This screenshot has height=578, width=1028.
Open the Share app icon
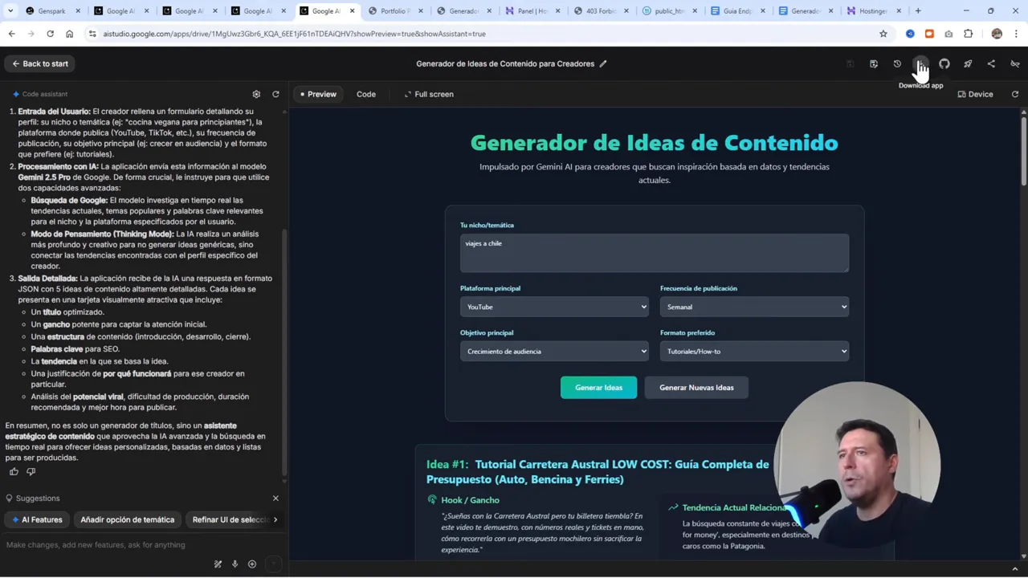pyautogui.click(x=991, y=63)
